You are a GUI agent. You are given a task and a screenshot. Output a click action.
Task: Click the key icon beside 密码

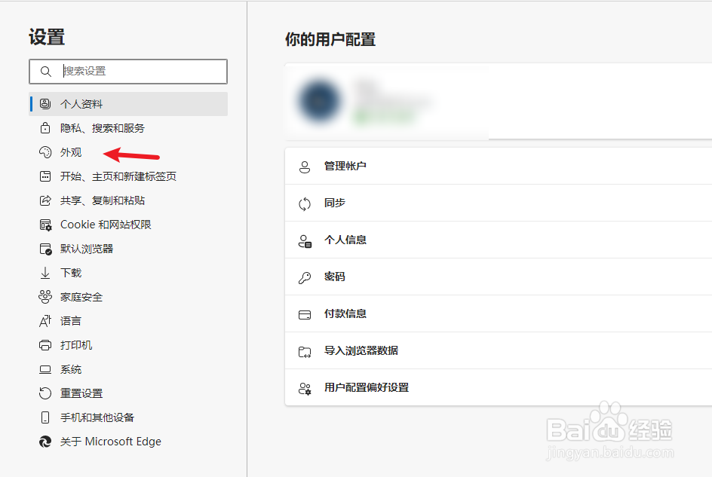pyautogui.click(x=305, y=277)
